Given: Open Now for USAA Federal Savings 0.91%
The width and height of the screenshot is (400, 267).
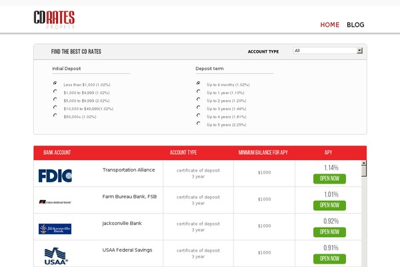Looking at the screenshot, I should [329, 259].
